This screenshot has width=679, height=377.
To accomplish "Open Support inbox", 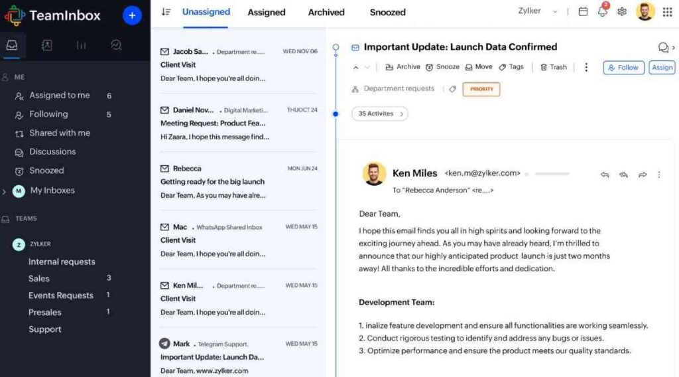I will [x=44, y=329].
